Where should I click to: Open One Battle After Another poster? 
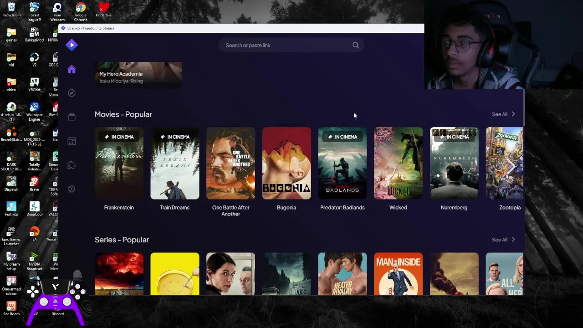pyautogui.click(x=230, y=163)
